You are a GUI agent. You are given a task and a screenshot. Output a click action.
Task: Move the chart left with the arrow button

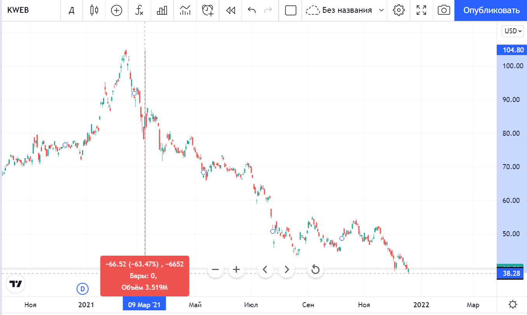pos(266,269)
